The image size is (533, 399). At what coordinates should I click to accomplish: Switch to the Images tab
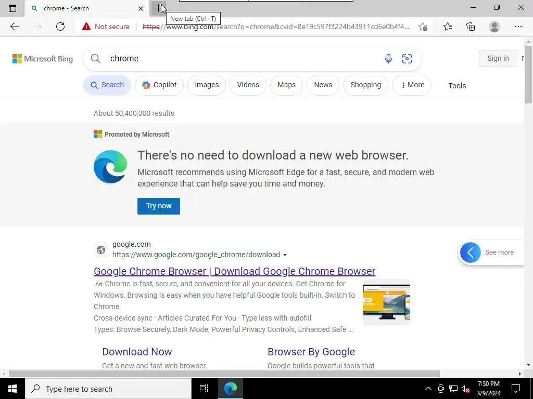tap(207, 85)
